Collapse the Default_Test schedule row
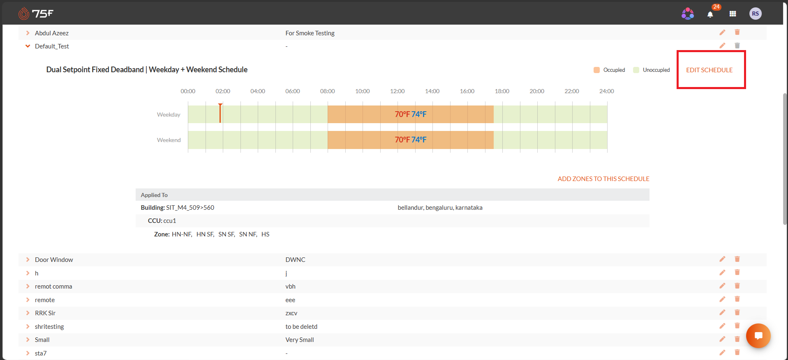The width and height of the screenshot is (788, 360). pyautogui.click(x=28, y=46)
